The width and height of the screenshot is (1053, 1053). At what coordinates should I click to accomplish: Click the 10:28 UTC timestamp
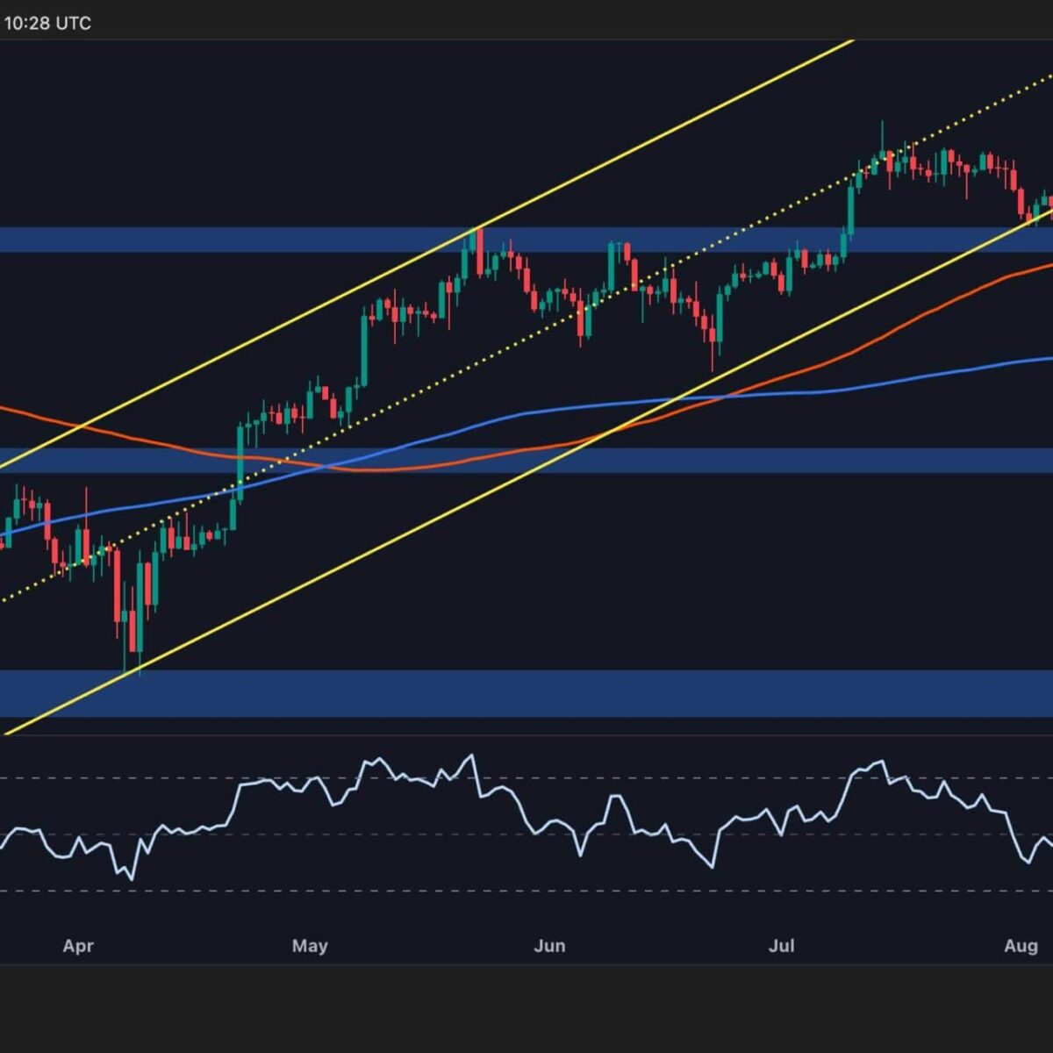tap(47, 24)
